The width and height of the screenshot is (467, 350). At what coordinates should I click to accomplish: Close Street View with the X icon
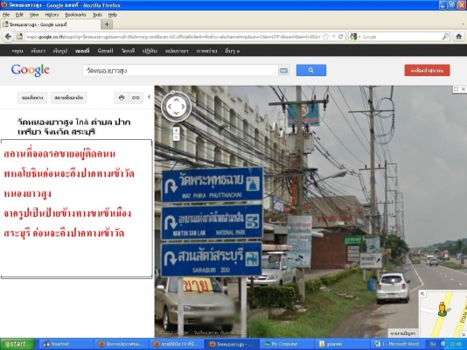pos(464,89)
